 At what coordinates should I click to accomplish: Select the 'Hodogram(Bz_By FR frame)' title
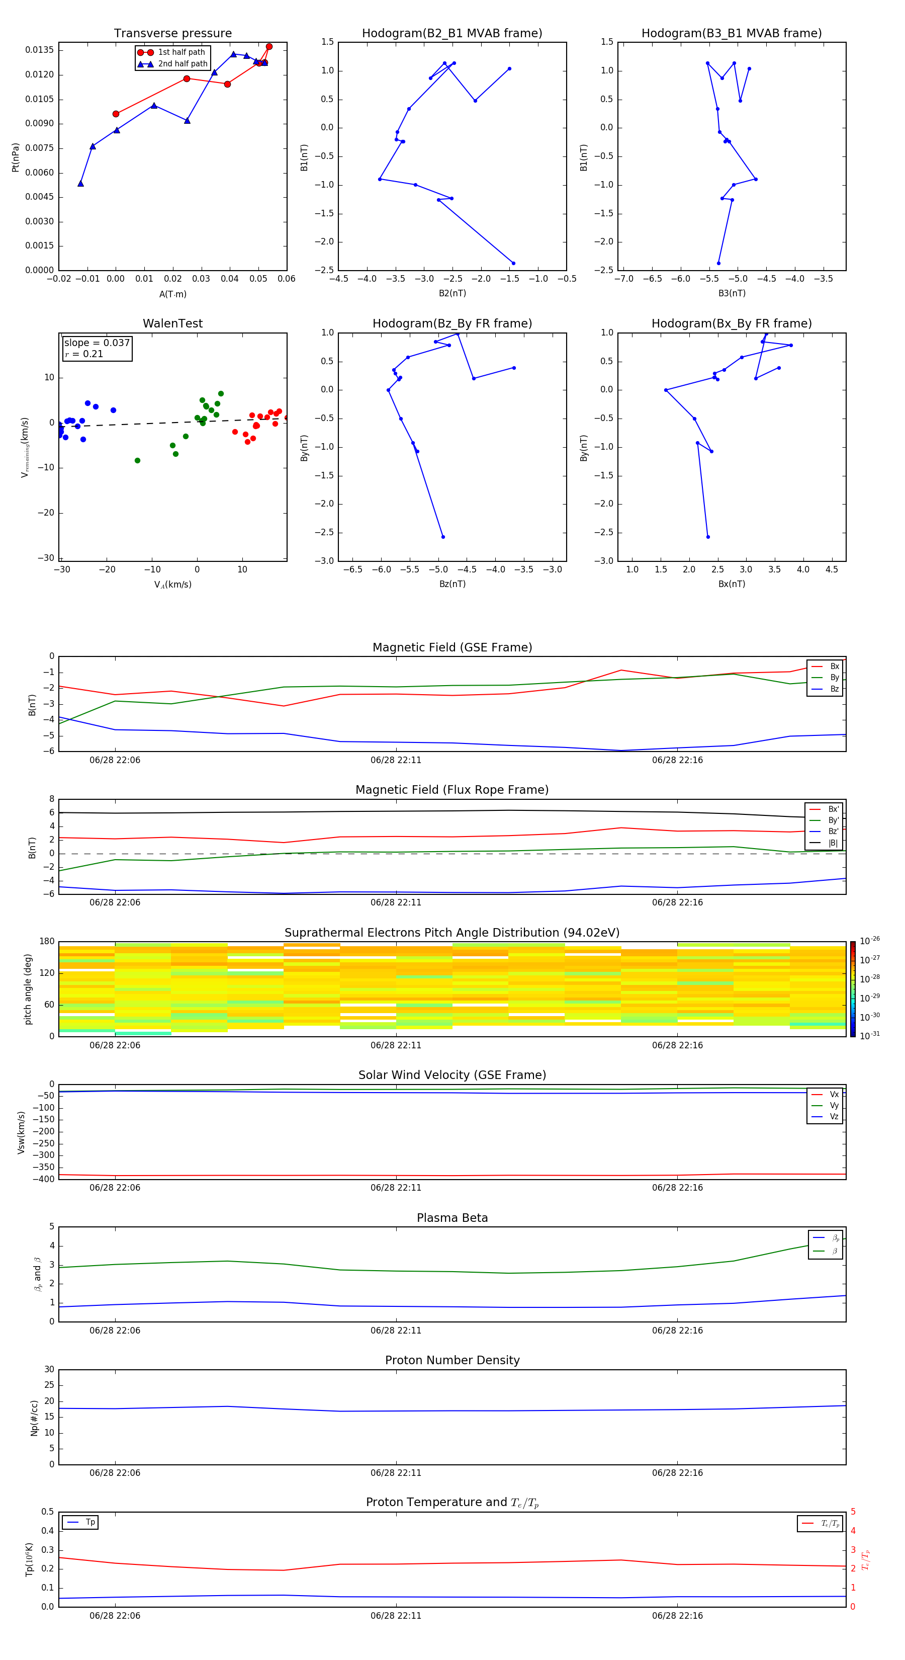452,323
